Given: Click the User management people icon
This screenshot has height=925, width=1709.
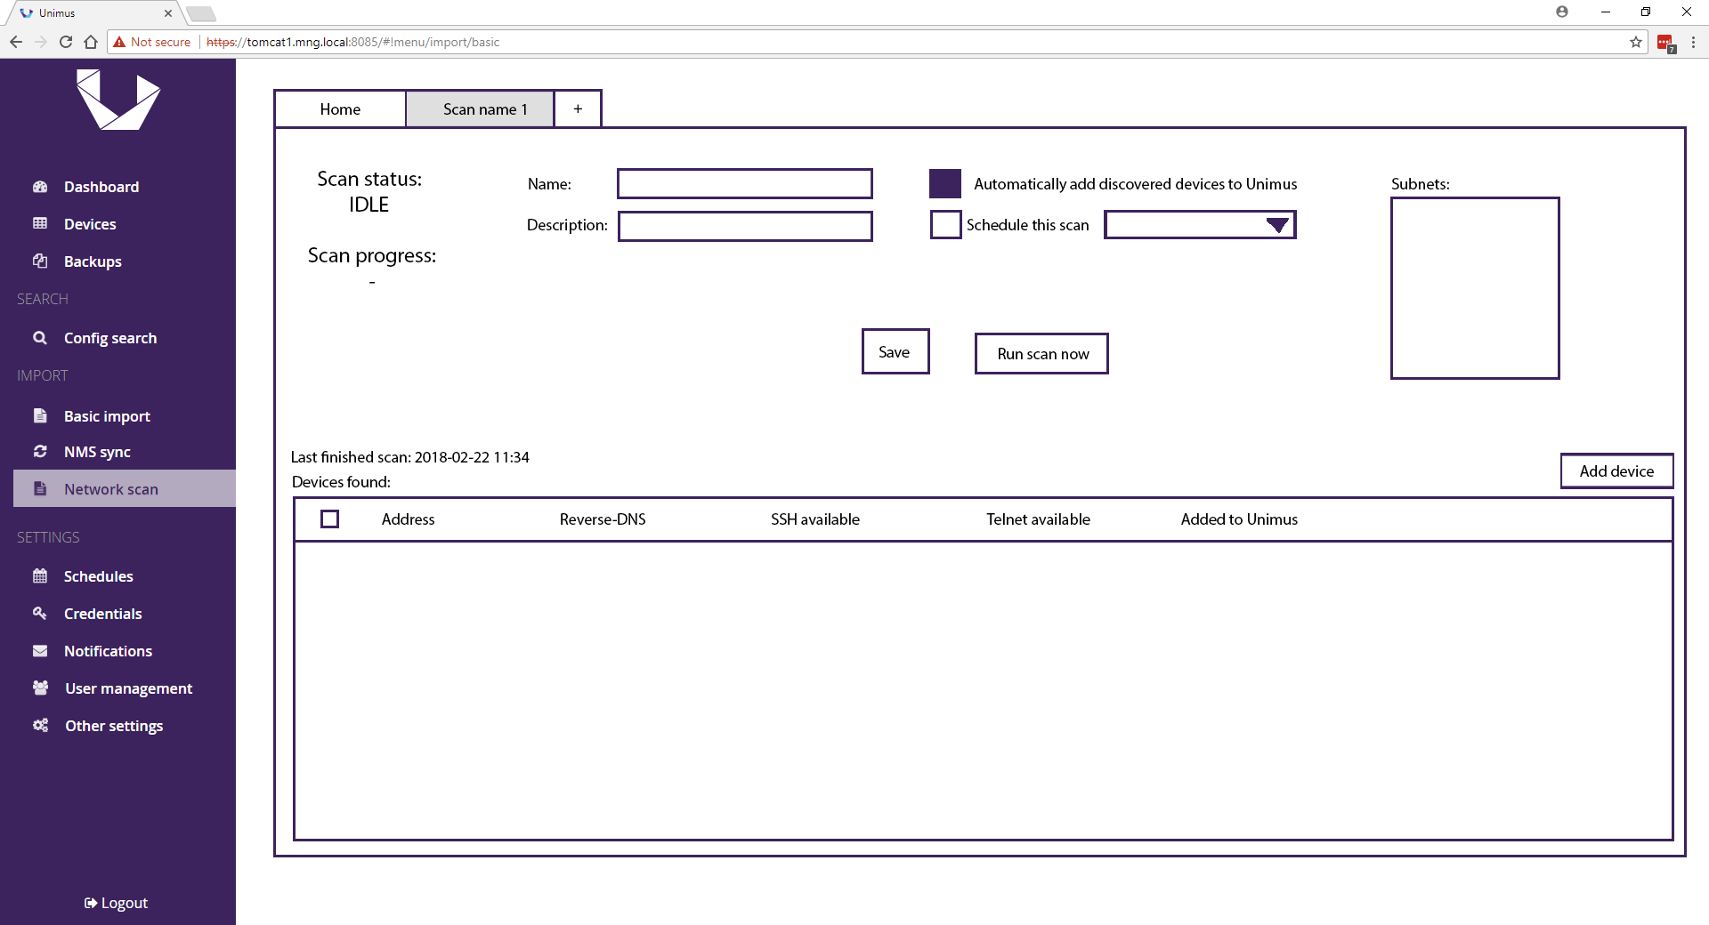Looking at the screenshot, I should pos(40,688).
